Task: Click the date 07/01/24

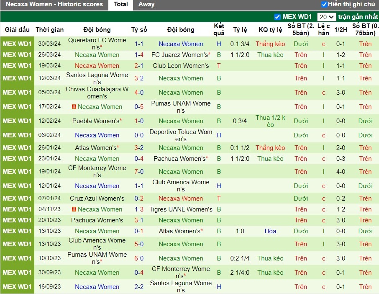Action: coord(49,198)
